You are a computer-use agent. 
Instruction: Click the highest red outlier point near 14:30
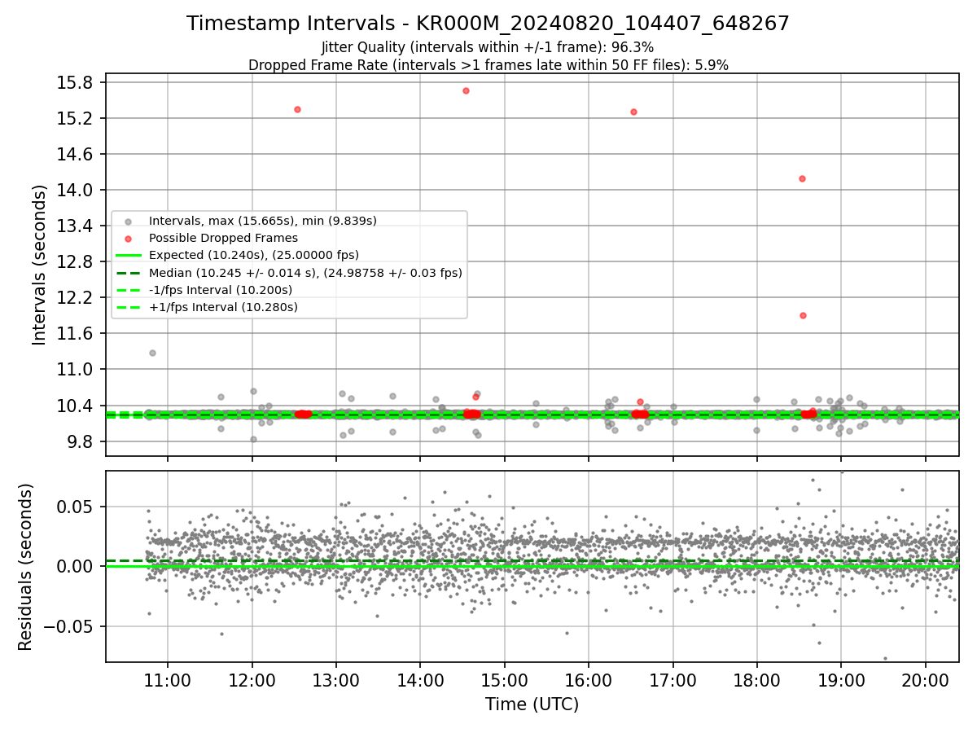click(466, 90)
